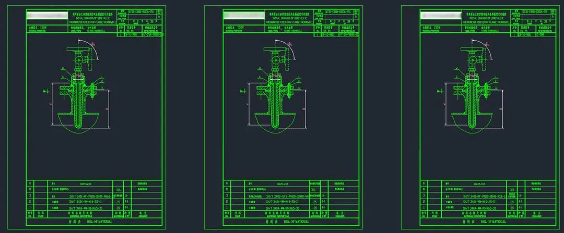This screenshot has height=233, width=564.
Task: Select the "MATERIAL DESCRIPTION" column header in right sheet
Action: 474,216
